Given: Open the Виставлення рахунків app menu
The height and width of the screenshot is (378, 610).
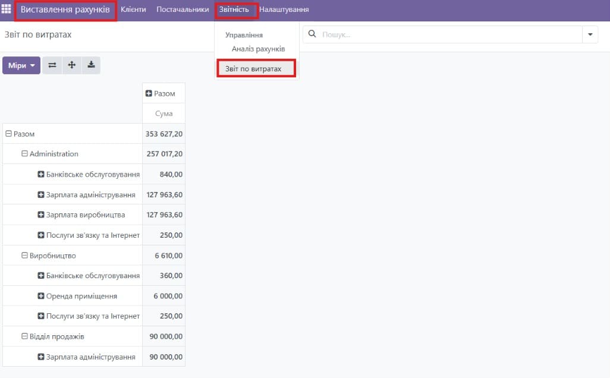Looking at the screenshot, I should pos(65,10).
